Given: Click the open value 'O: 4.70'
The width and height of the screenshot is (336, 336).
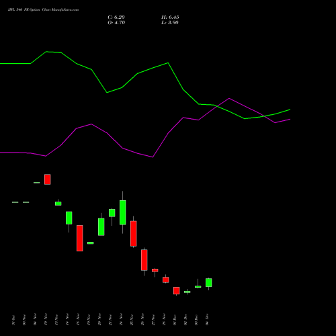Looking at the screenshot, I should point(116,23).
